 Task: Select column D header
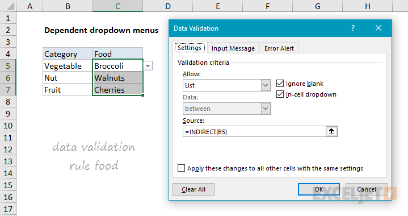click(x=168, y=6)
